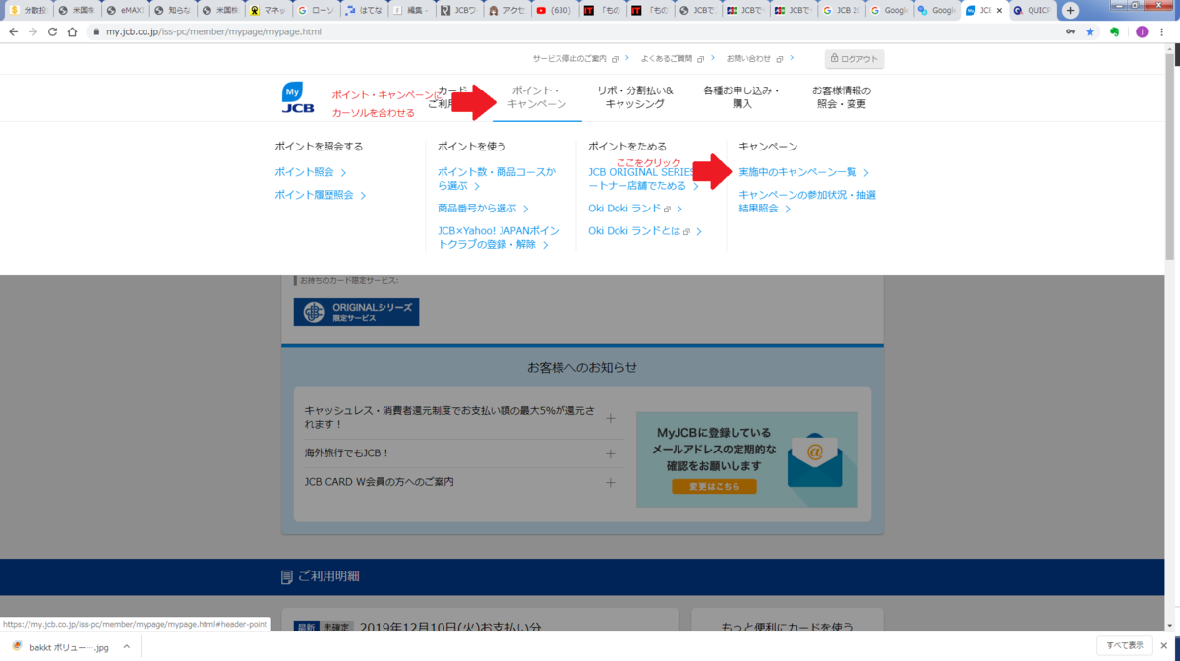Open JCB ORIGINAL SERIESパートナー店舗 link
This screenshot has width=1180, height=661.
click(x=642, y=178)
